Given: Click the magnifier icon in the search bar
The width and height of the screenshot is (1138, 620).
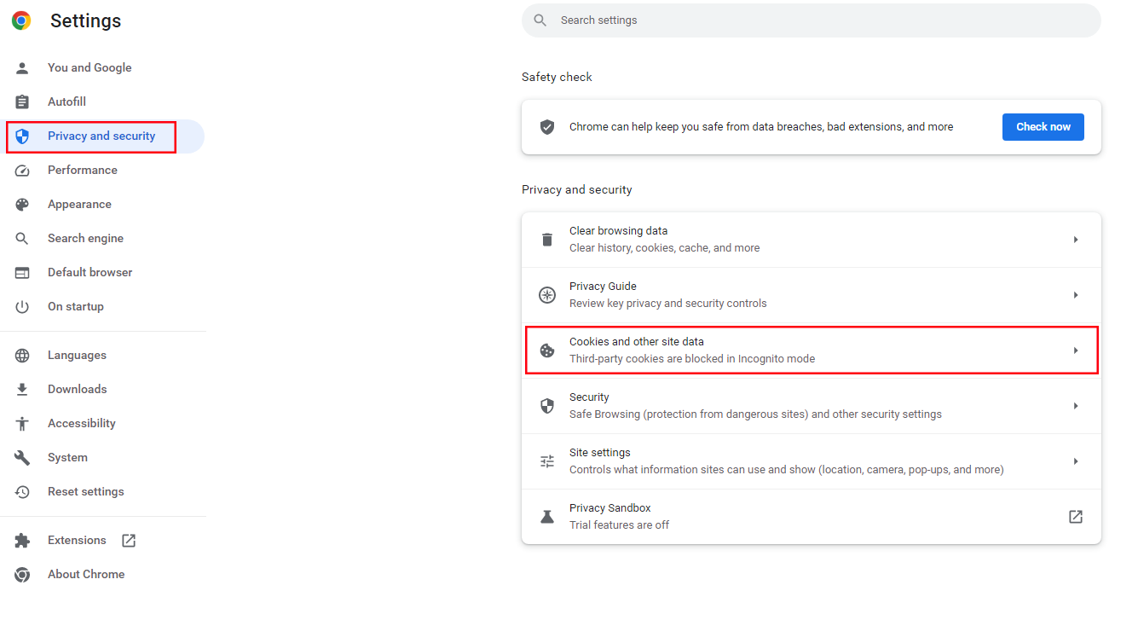Looking at the screenshot, I should [540, 20].
